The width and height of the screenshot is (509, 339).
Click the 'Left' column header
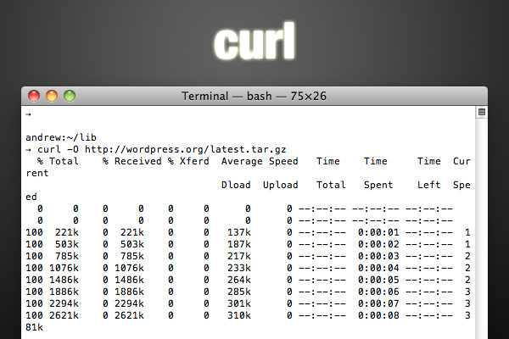[x=428, y=185]
